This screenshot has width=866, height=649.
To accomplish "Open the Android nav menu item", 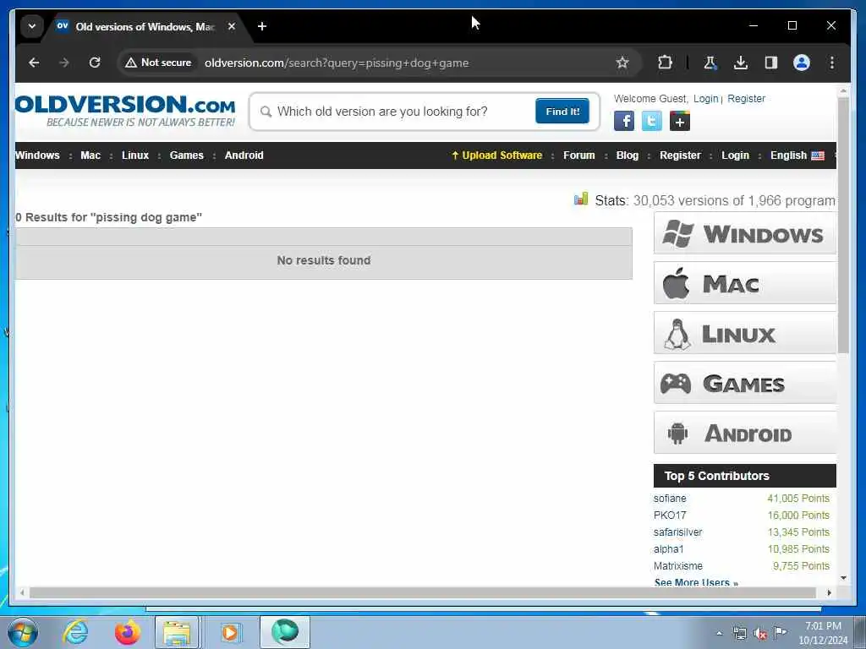I will (x=244, y=155).
